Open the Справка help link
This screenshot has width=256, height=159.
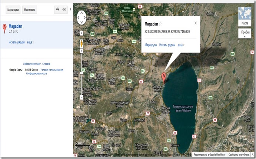click(46, 64)
